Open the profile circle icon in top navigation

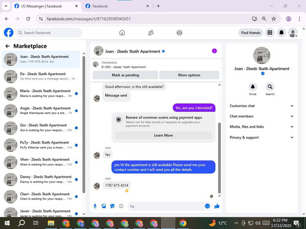click(179, 32)
